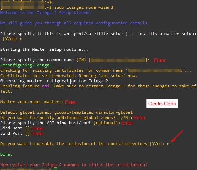Click the 'Generating master configuration for Icinga 2.' line
The image size is (197, 170).
click(55, 81)
